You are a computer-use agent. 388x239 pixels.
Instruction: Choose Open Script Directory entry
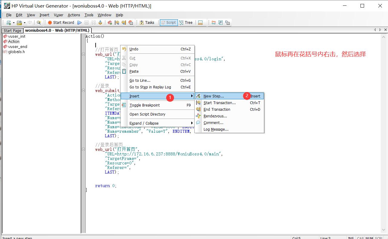point(157,114)
